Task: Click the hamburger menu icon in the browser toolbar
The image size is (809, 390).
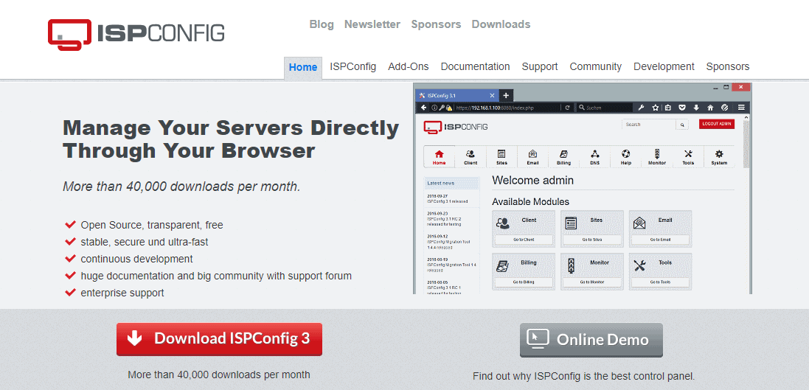Action: click(x=741, y=108)
